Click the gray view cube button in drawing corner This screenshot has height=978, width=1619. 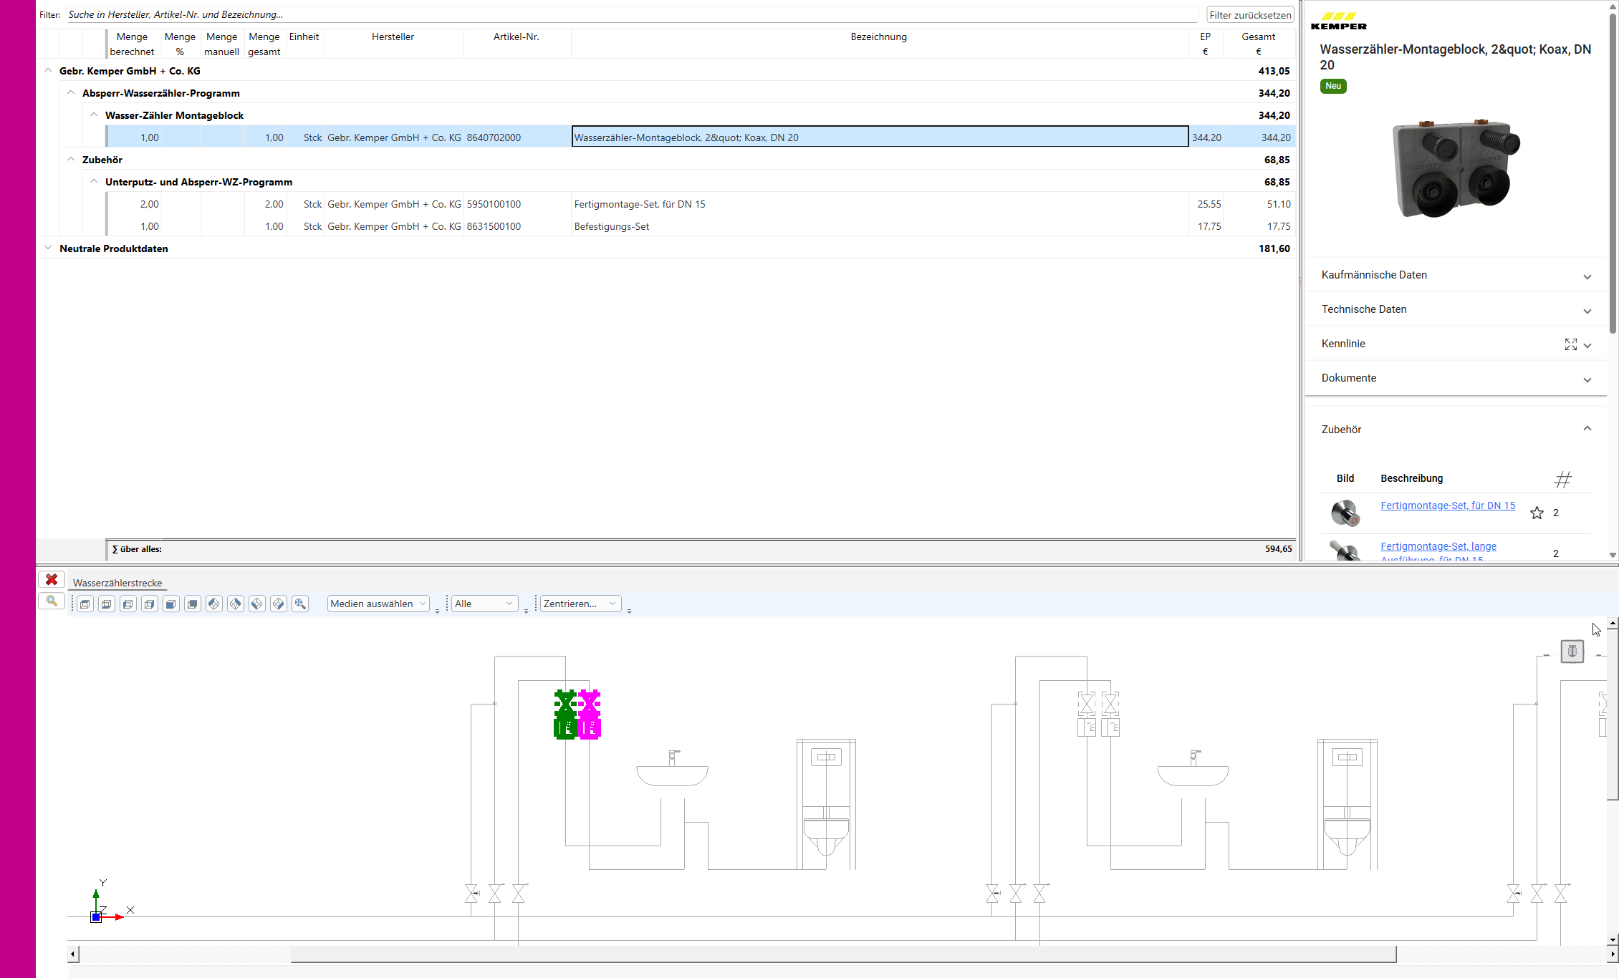[x=1572, y=651]
